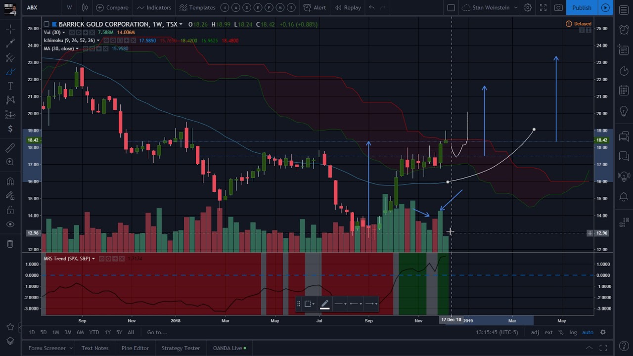633x356 pixels.
Task: Open the ideas lightbulb panel
Action: pyautogui.click(x=624, y=111)
